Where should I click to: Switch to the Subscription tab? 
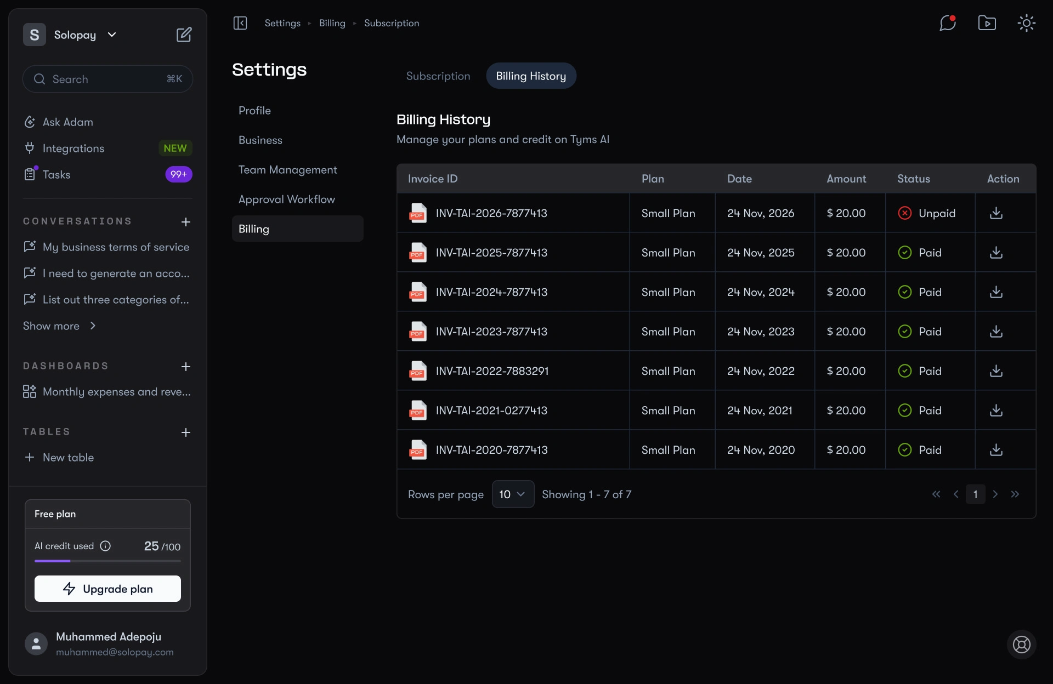click(x=438, y=76)
